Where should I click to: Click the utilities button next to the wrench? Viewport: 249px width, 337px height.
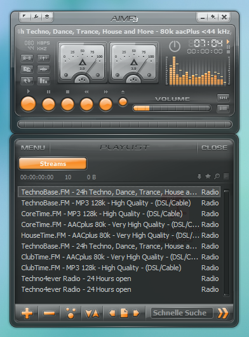pyautogui.click(x=47, y=17)
